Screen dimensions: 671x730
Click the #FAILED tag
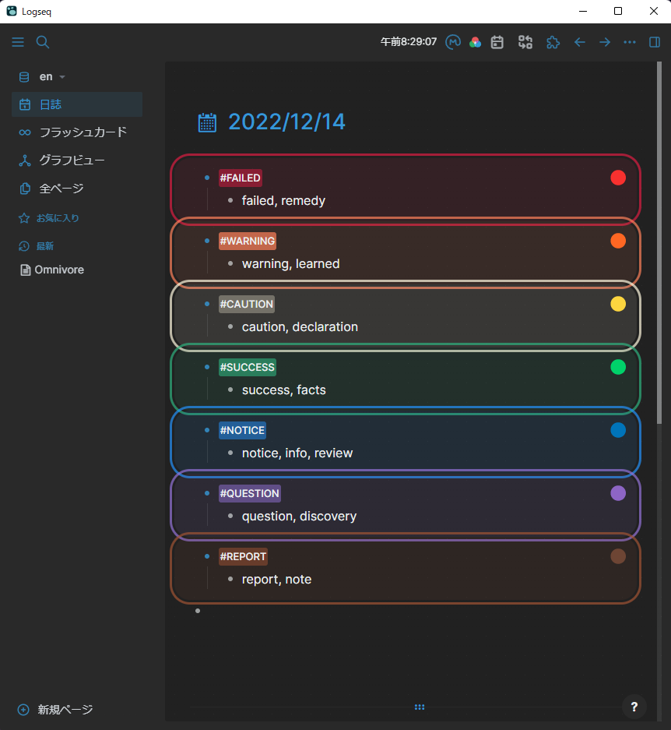point(240,178)
